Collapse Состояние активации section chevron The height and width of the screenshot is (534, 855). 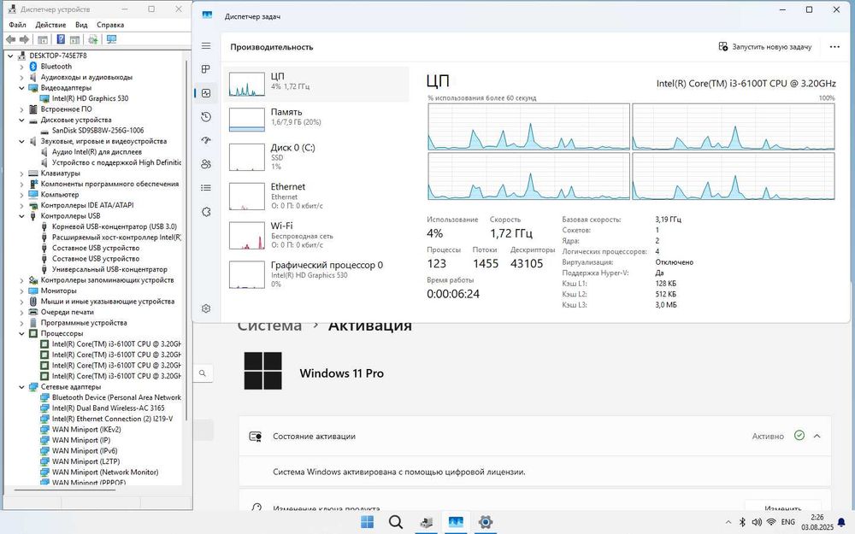tap(817, 436)
